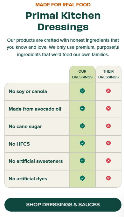The width and height of the screenshot is (124, 217).
Task: Click red X in avocado oil row
Action: (x=108, y=108)
